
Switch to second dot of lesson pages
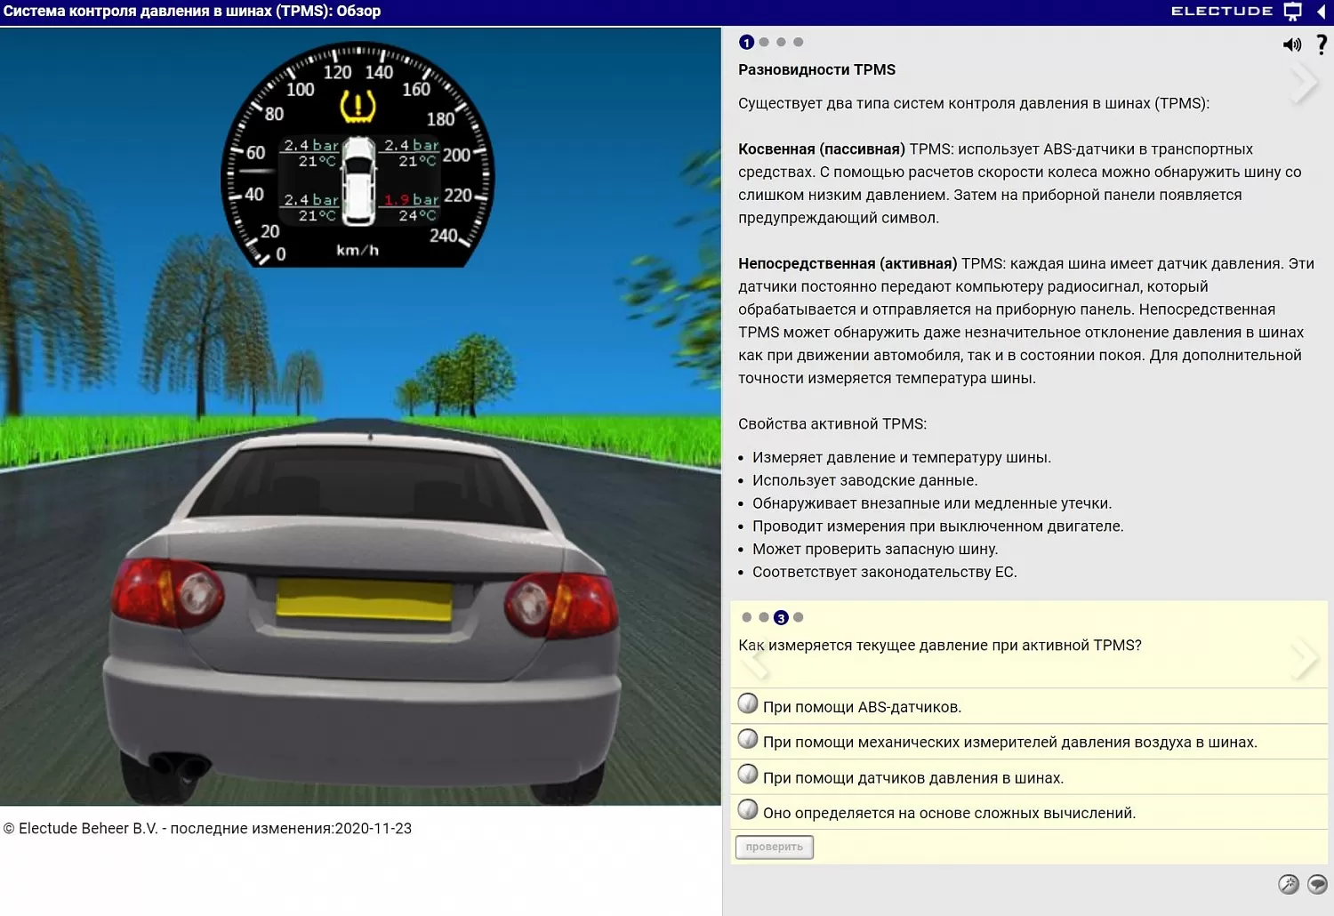click(764, 42)
